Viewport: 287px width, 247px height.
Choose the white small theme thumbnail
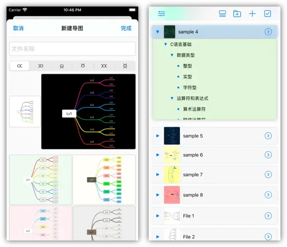pos(25,112)
